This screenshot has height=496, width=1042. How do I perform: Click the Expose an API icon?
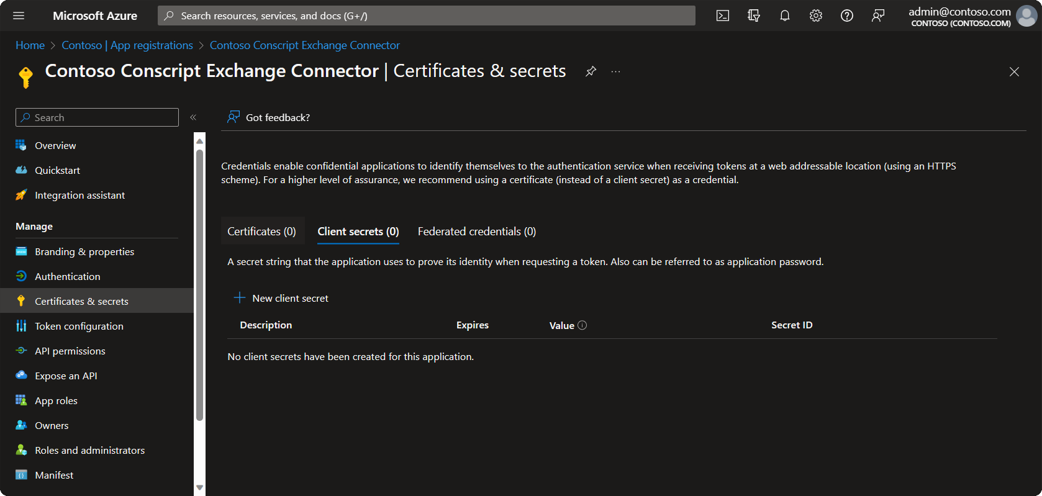tap(21, 376)
